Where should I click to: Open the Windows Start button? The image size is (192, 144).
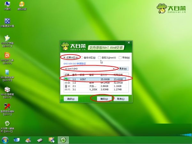[x=5, y=140]
